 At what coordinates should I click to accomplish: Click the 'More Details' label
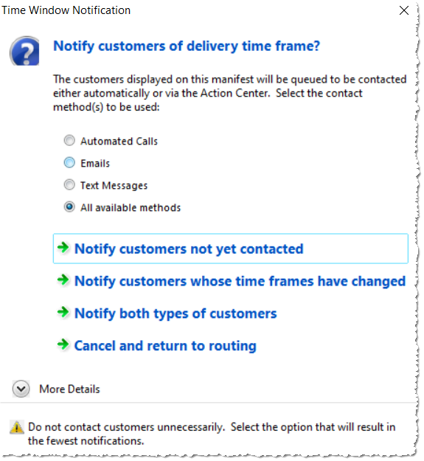coord(69,389)
